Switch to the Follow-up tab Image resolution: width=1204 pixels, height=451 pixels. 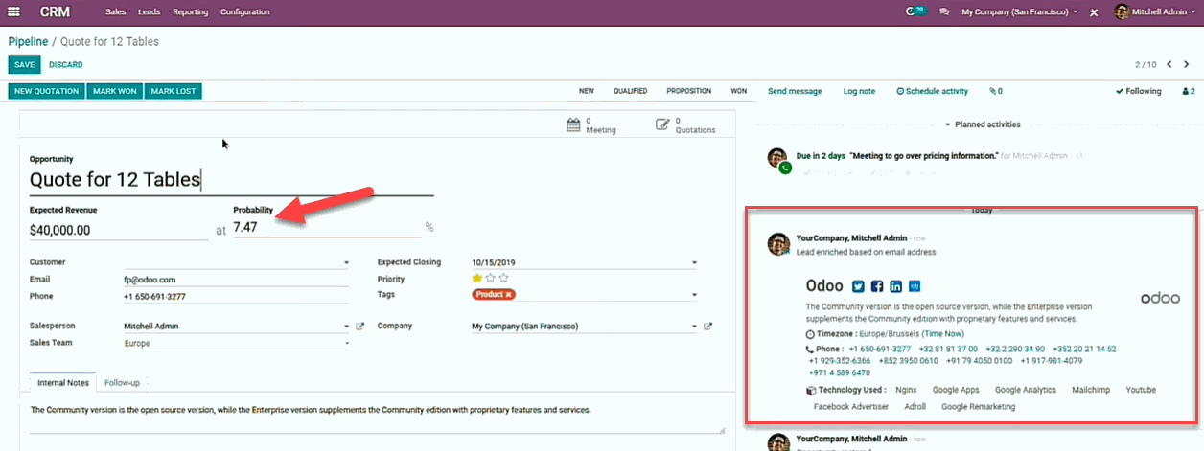pos(123,383)
